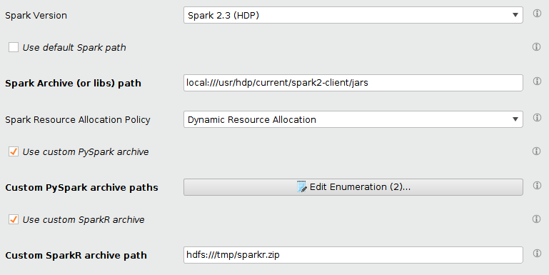This screenshot has width=549, height=275.
Task: Click the Custom PySpark archive paths label
Action: click(x=81, y=188)
